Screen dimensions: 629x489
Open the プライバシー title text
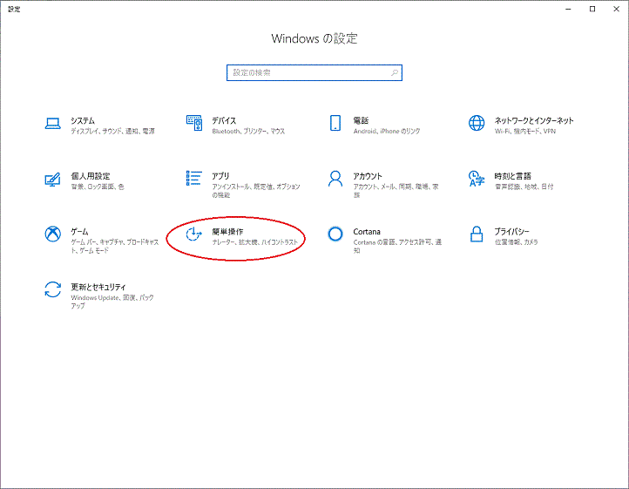pos(512,232)
